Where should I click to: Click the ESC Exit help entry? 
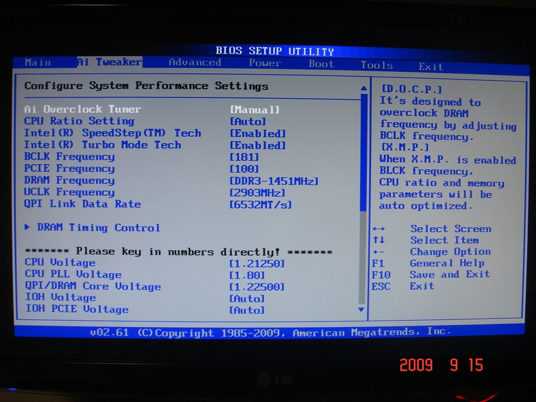(403, 286)
